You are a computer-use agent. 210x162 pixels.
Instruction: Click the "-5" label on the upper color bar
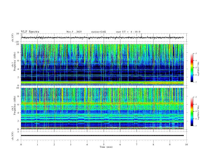click(x=196, y=68)
